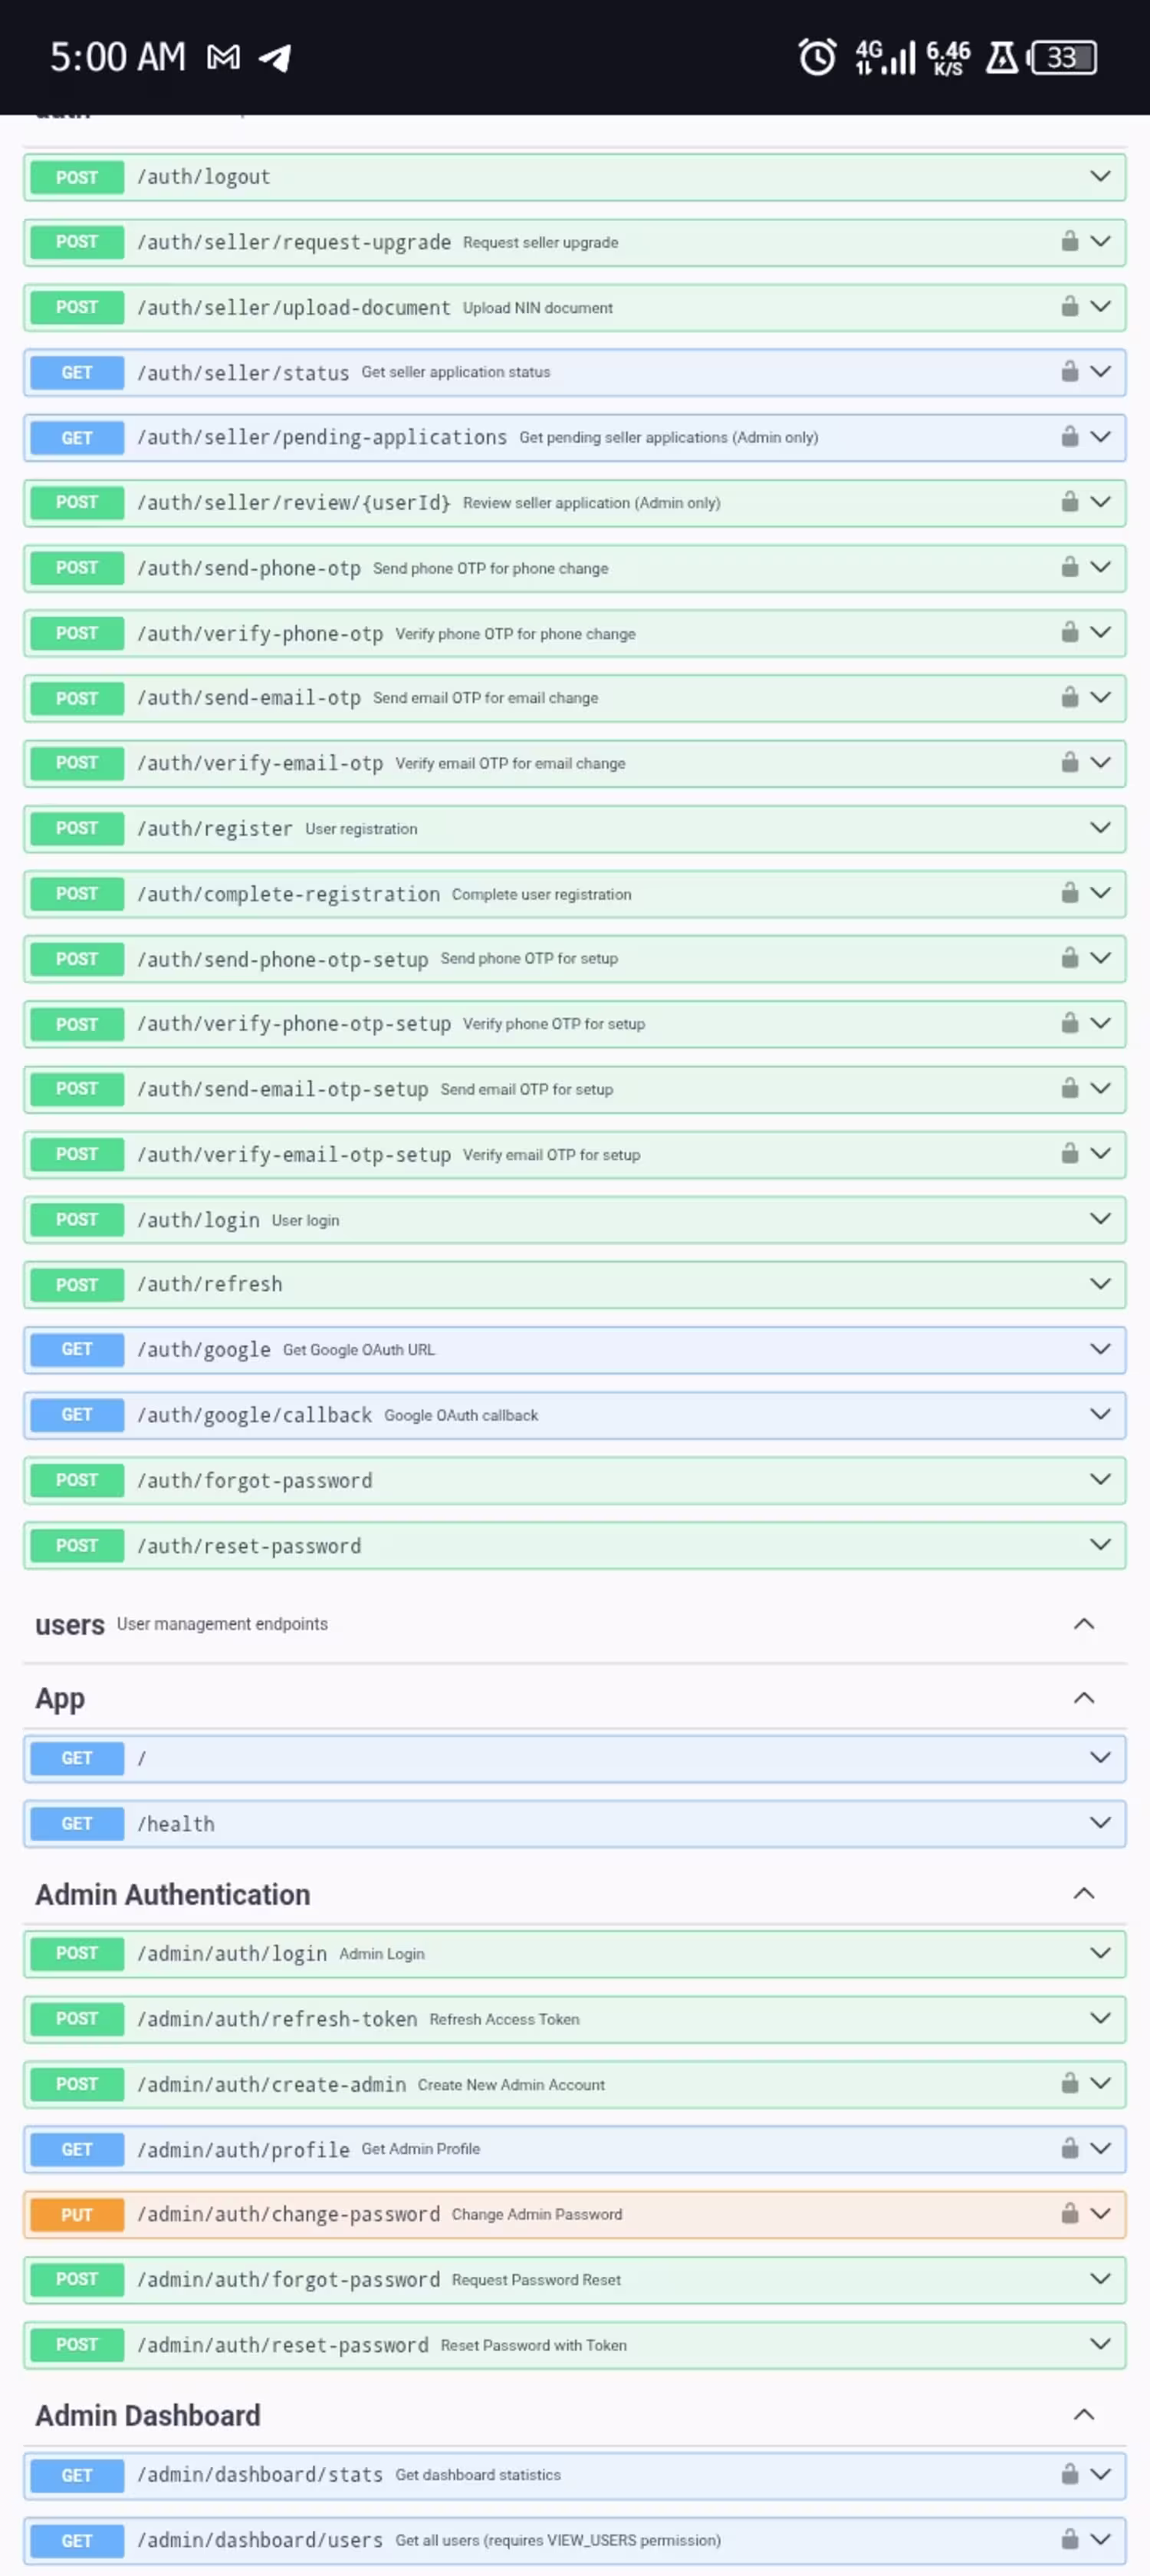Toggle the users section arrow
The height and width of the screenshot is (2576, 1150).
click(x=1083, y=1623)
